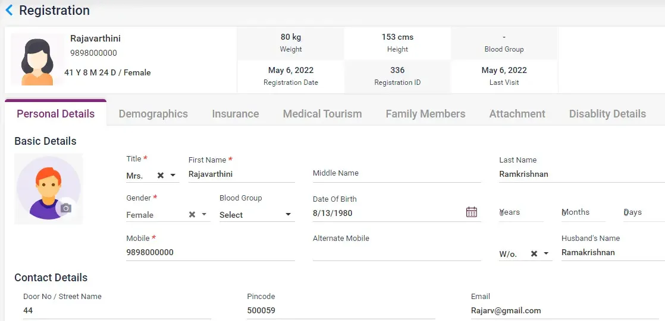Open the Blood Group select dropdown
Viewport: 665px width, 321px height.
pos(256,215)
